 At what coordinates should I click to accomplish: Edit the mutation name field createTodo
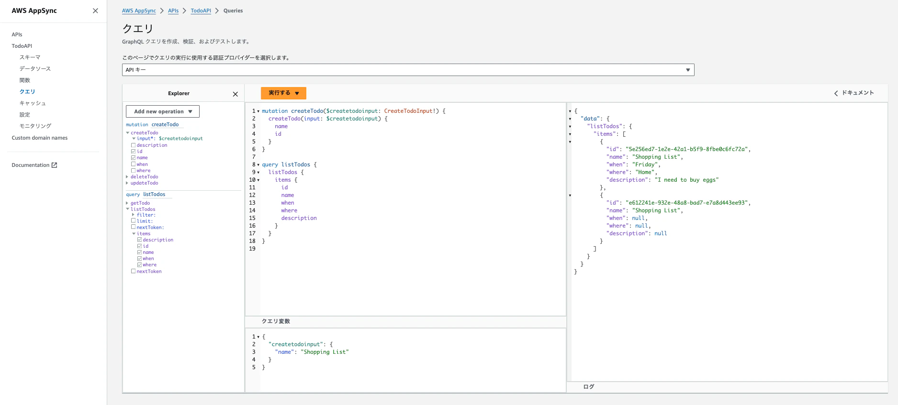pyautogui.click(x=167, y=125)
